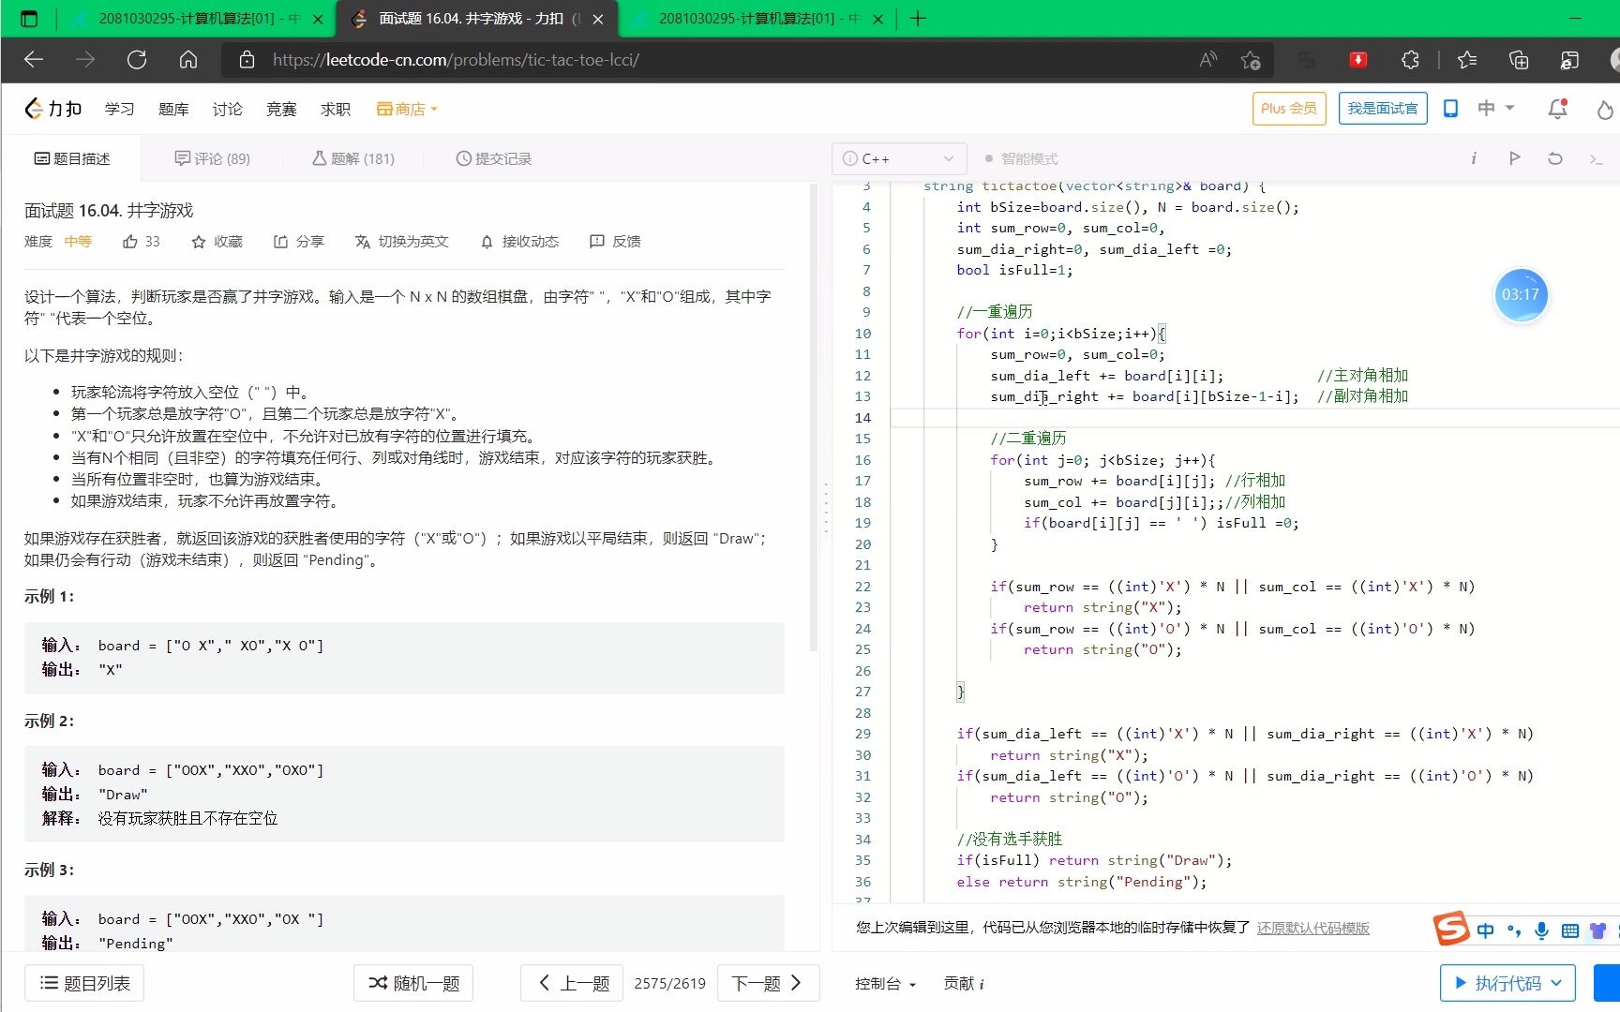Open the 求职 nav menu
Screen dimensions: 1620x1012
tap(336, 110)
